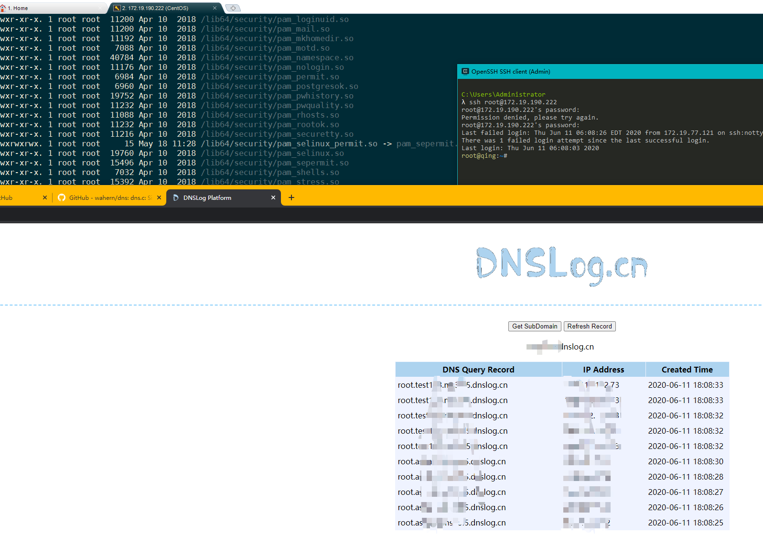Click the DNS record in the 18:08:30 row
The height and width of the screenshot is (536, 763).
coord(452,461)
